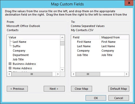Click the To list scroll right arrow
Screen dimensions: 135x104
[126, 74]
